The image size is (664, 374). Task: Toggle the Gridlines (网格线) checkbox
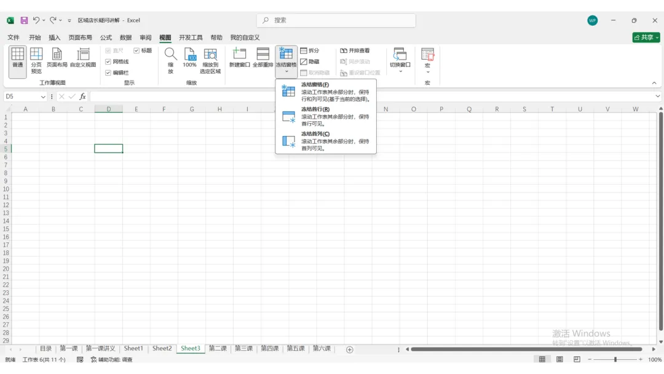108,62
